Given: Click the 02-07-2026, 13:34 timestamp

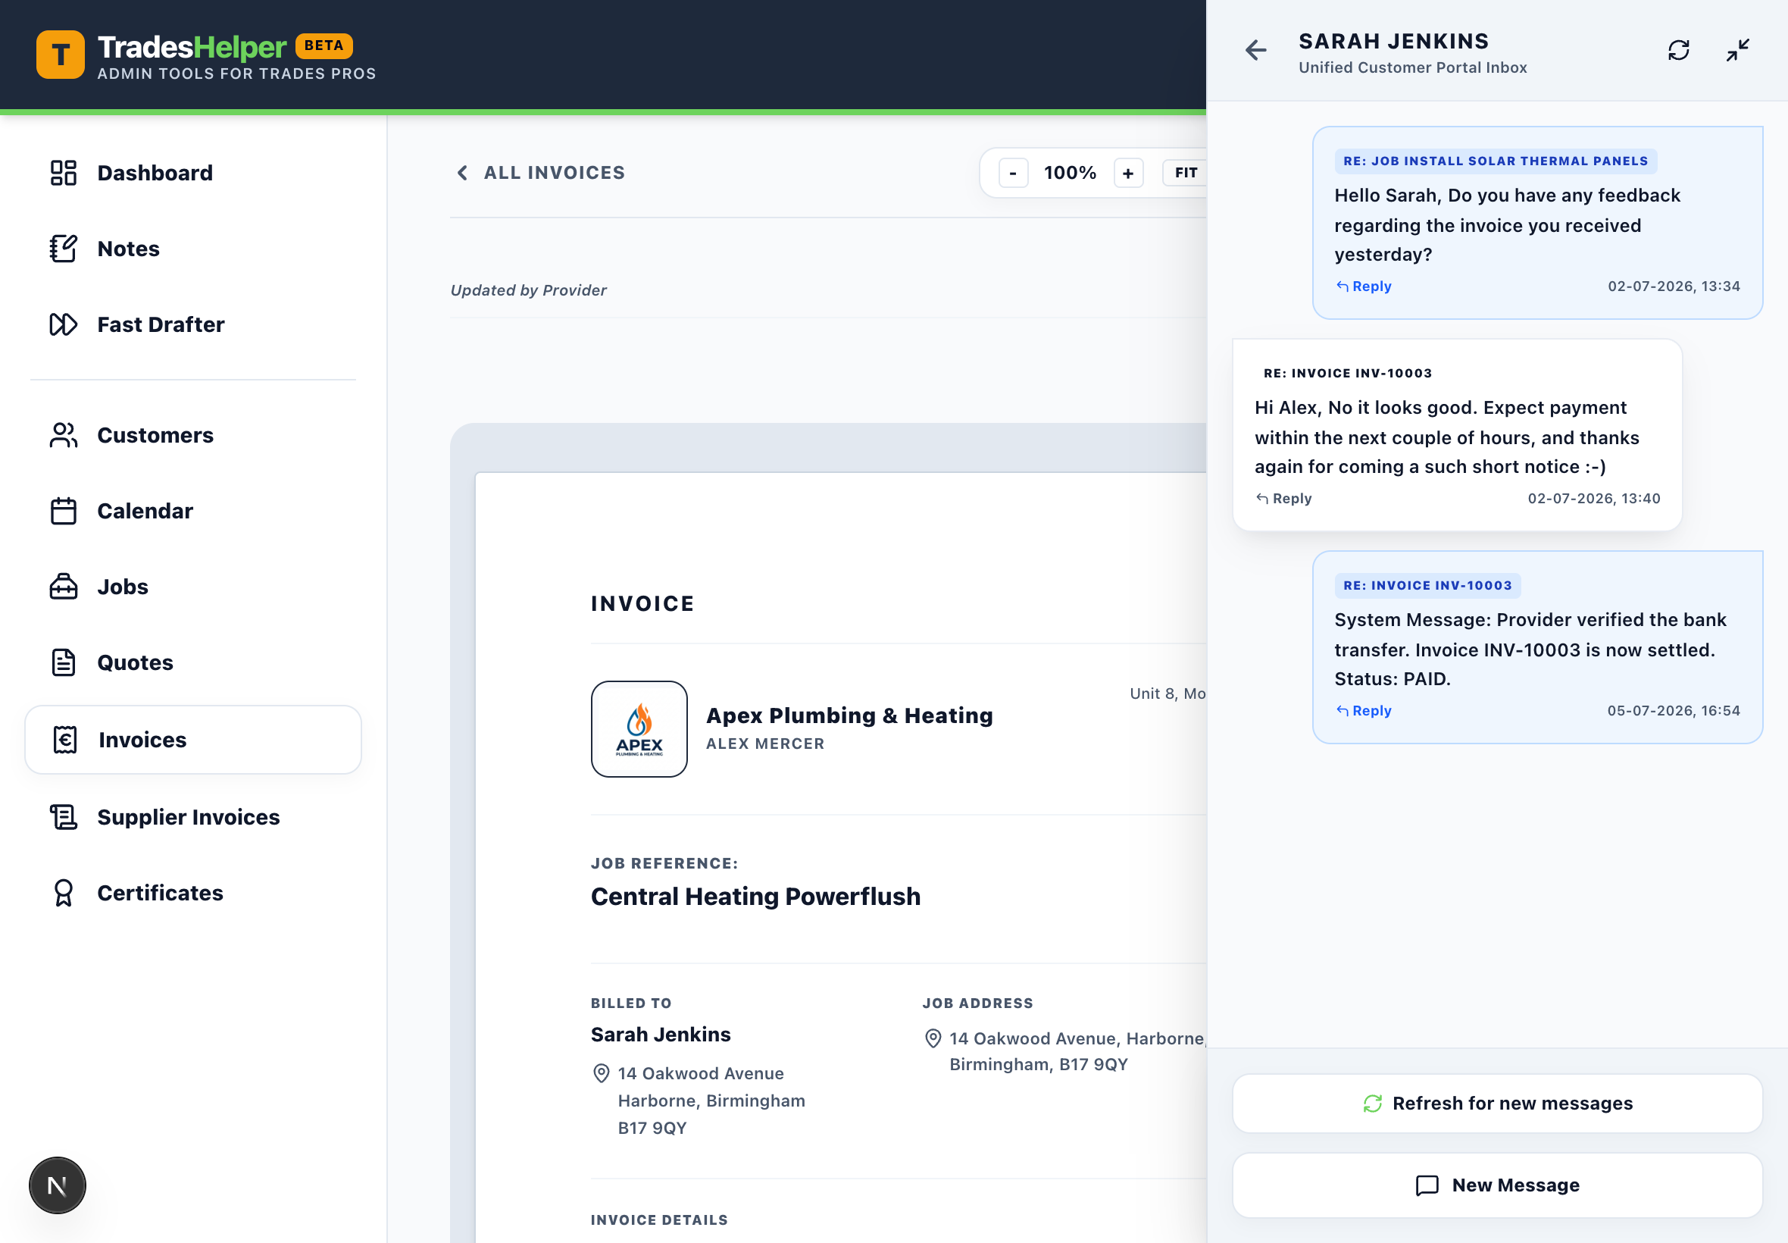Looking at the screenshot, I should coord(1674,286).
